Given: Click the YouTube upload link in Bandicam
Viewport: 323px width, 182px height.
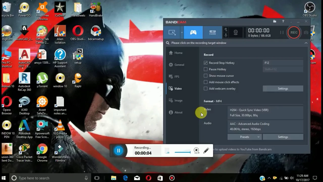Looking at the screenshot, I should (242, 149).
